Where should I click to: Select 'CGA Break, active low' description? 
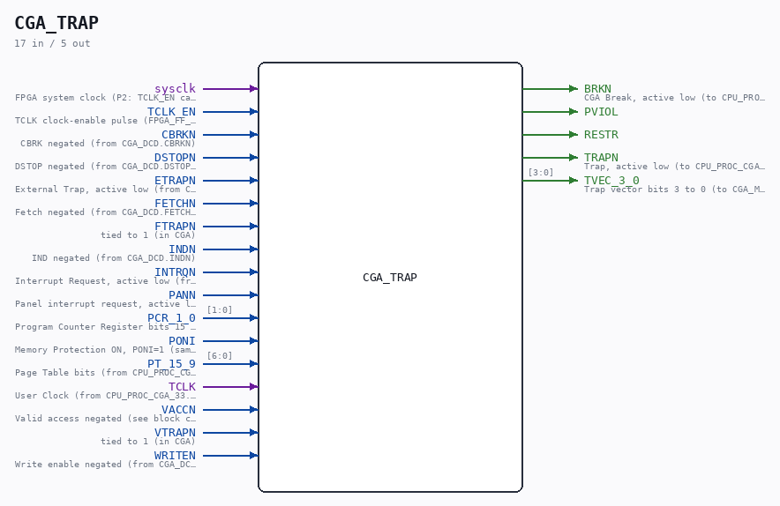pos(674,98)
